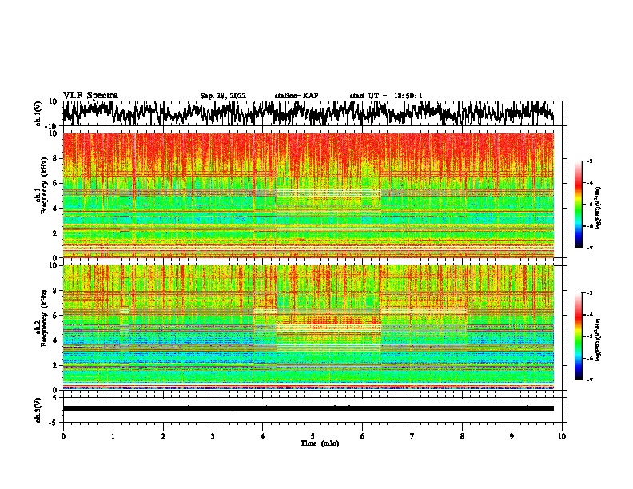The height and width of the screenshot is (489, 633).
Task: Click the time axis tick label "10"
Action: point(562,436)
